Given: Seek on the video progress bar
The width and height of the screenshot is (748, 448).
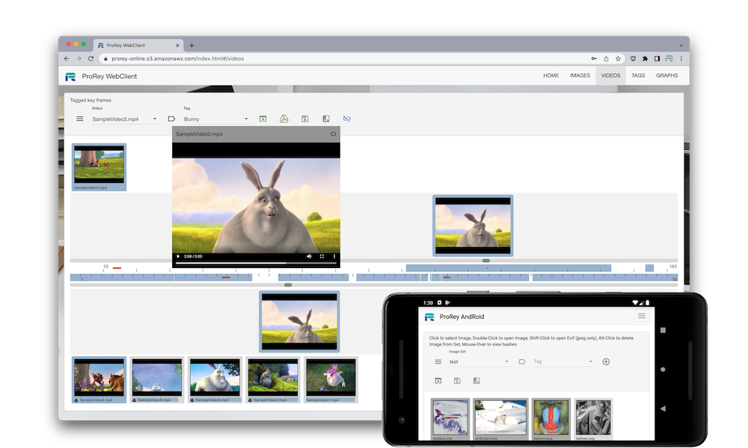Looking at the screenshot, I should (x=256, y=263).
